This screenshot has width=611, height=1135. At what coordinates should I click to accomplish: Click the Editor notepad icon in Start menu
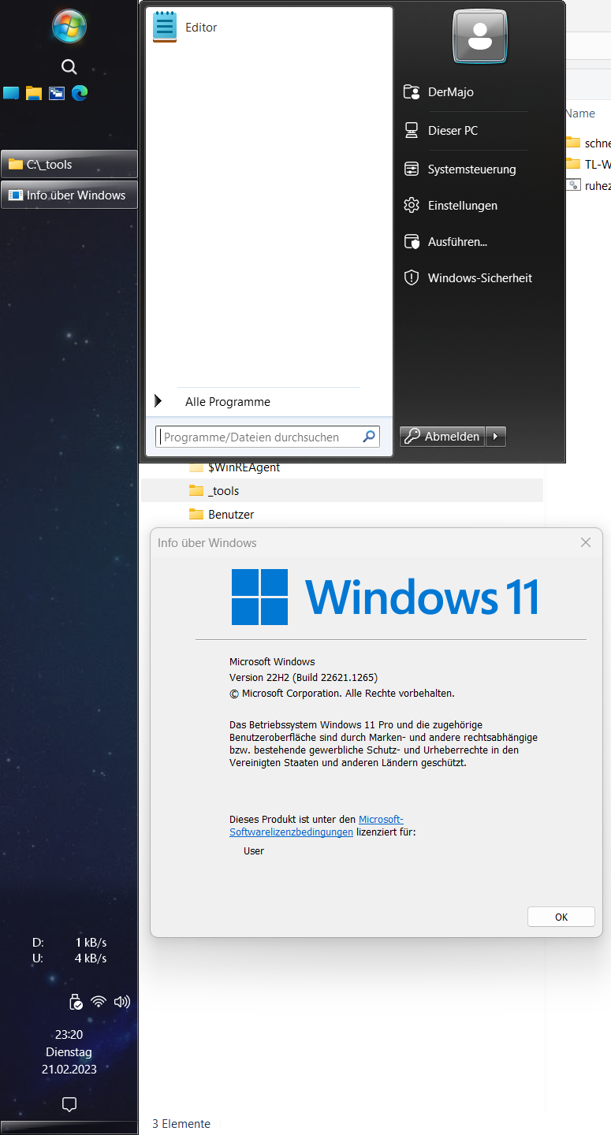coord(165,27)
